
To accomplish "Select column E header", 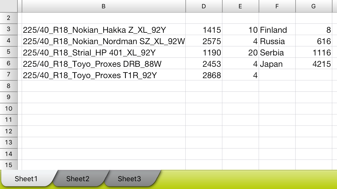I will pos(240,6).
